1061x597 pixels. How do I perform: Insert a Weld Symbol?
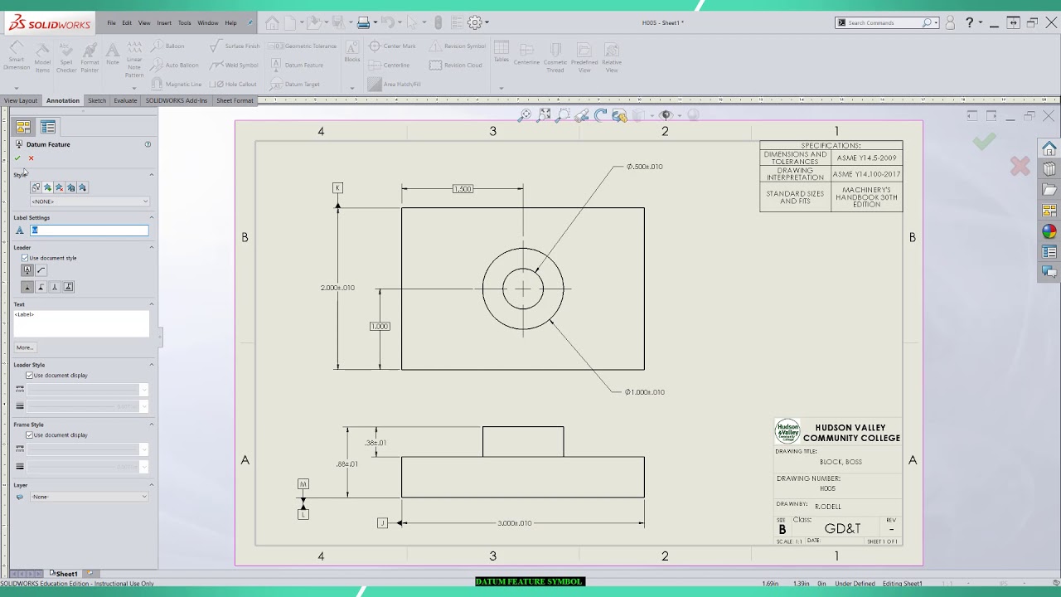(235, 65)
